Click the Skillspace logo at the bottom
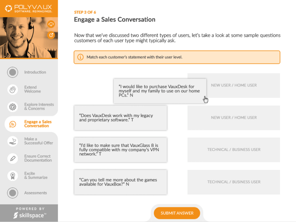Screen dimensions: 296x222 click(x=29, y=214)
